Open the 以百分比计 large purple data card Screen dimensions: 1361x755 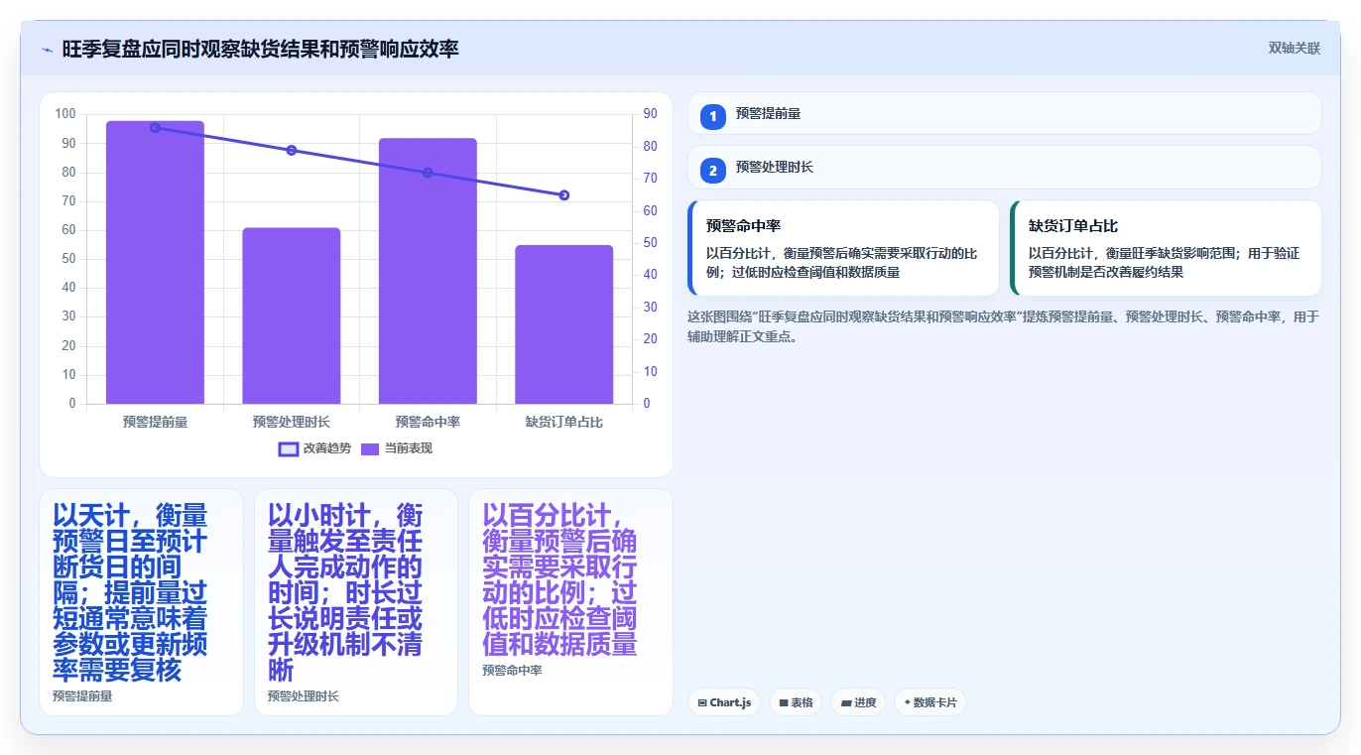coord(570,602)
